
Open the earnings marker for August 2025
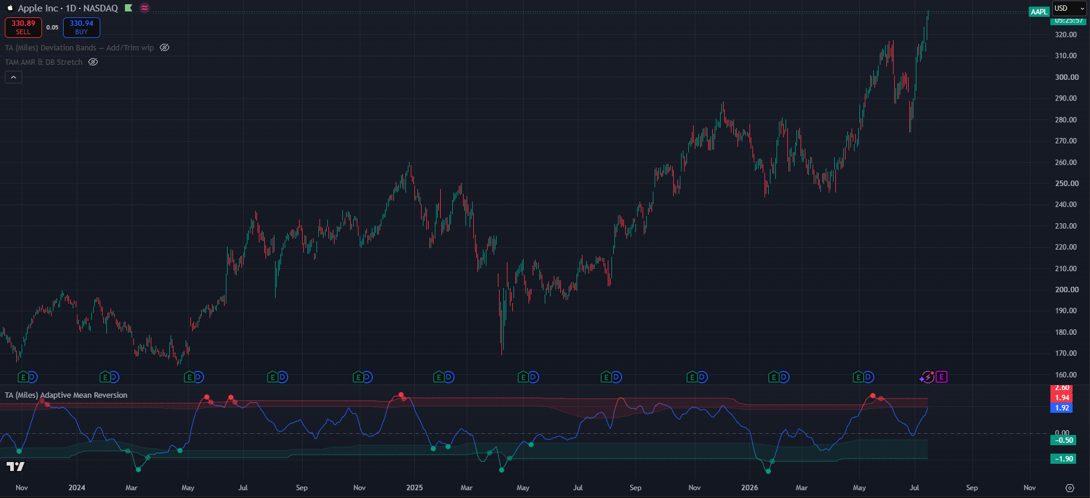point(607,377)
